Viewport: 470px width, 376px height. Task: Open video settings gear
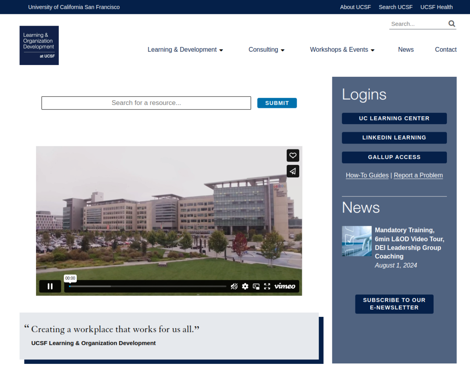click(245, 286)
